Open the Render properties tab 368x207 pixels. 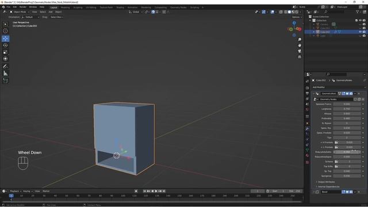[x=307, y=88]
